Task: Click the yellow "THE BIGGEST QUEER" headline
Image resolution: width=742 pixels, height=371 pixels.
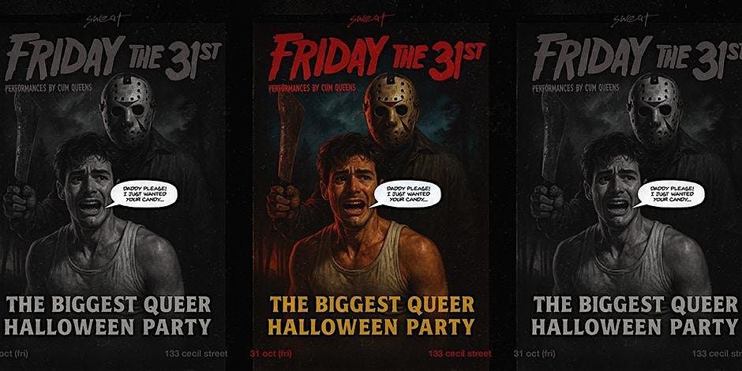Action: 372,305
